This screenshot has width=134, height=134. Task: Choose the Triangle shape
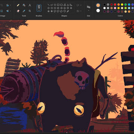coord(68,5)
